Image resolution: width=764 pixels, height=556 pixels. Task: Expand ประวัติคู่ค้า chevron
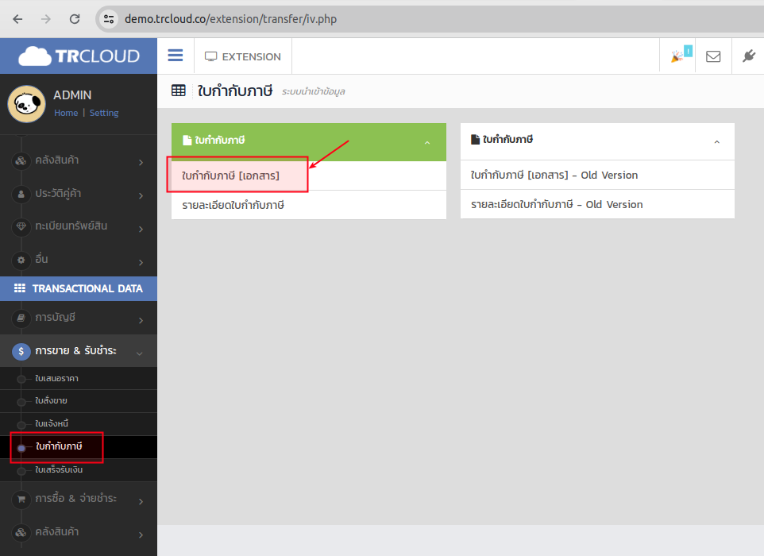coord(141,195)
